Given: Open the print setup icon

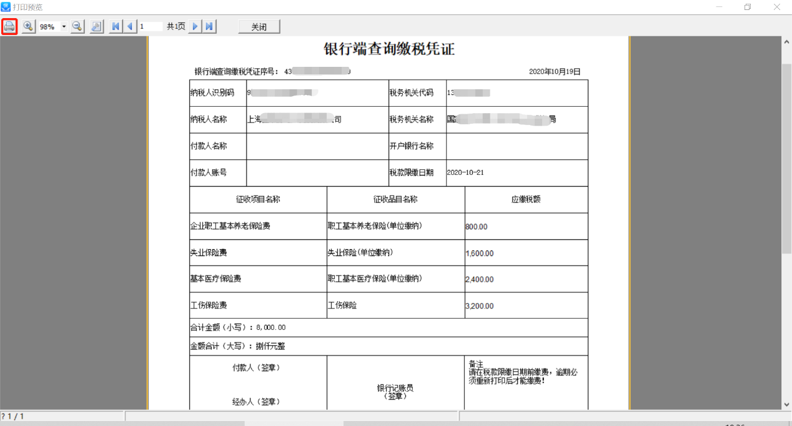Looking at the screenshot, I should 96,26.
